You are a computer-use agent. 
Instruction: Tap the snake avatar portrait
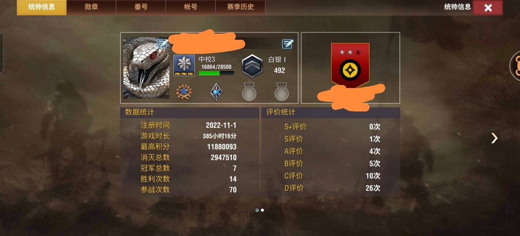tap(146, 68)
